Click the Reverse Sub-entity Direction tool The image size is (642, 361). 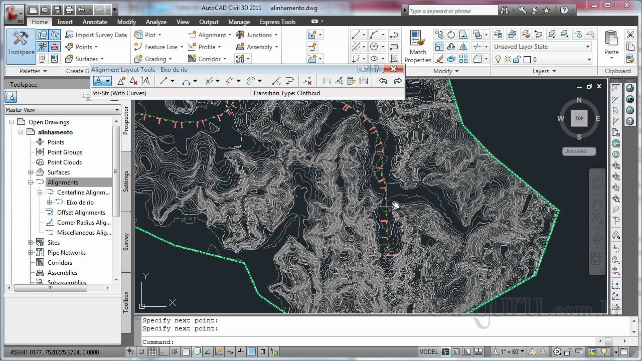coord(289,81)
